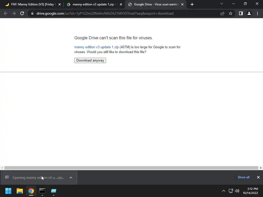Viewport: 263px width, 197px height.
Task: Click the scrollbar left arrow
Action: 2,168
